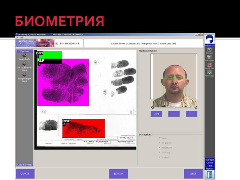240x180 pixels.
Task: Click the exit door icon
Action: [210, 175]
